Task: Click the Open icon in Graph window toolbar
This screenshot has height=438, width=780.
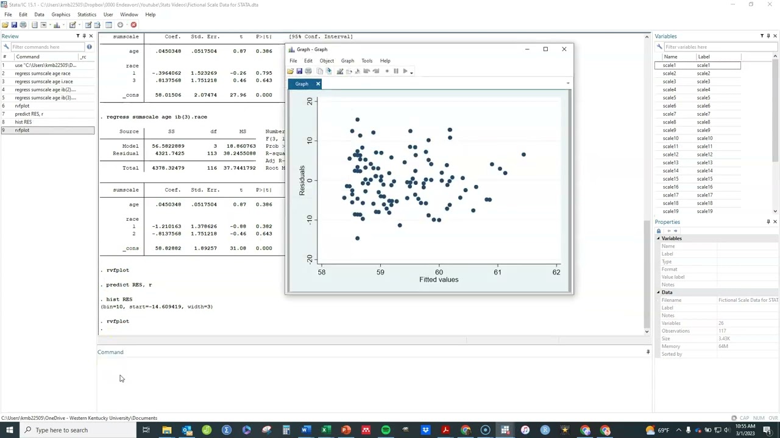Action: pyautogui.click(x=291, y=71)
